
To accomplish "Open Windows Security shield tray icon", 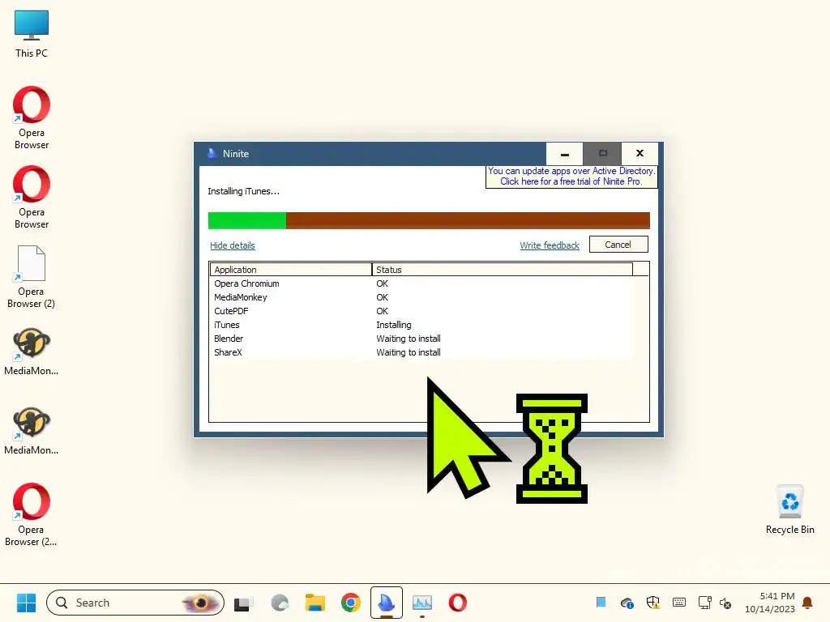I will (x=652, y=603).
